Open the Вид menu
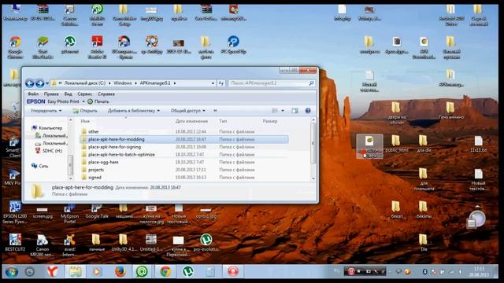Image resolution: width=504 pixels, height=283 pixels. [x=69, y=94]
